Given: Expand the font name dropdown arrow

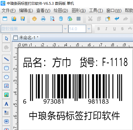Looking at the screenshot, I should click(x=65, y=29).
